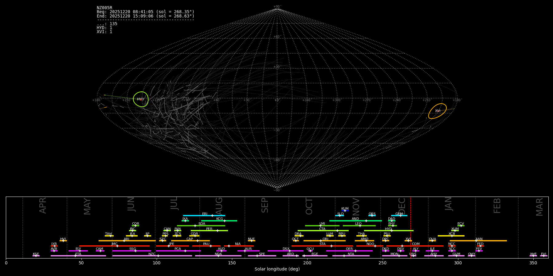The width and height of the screenshot is (553, 276).
Task: Click the red dashed current solar longitude line
Action: pos(411,227)
